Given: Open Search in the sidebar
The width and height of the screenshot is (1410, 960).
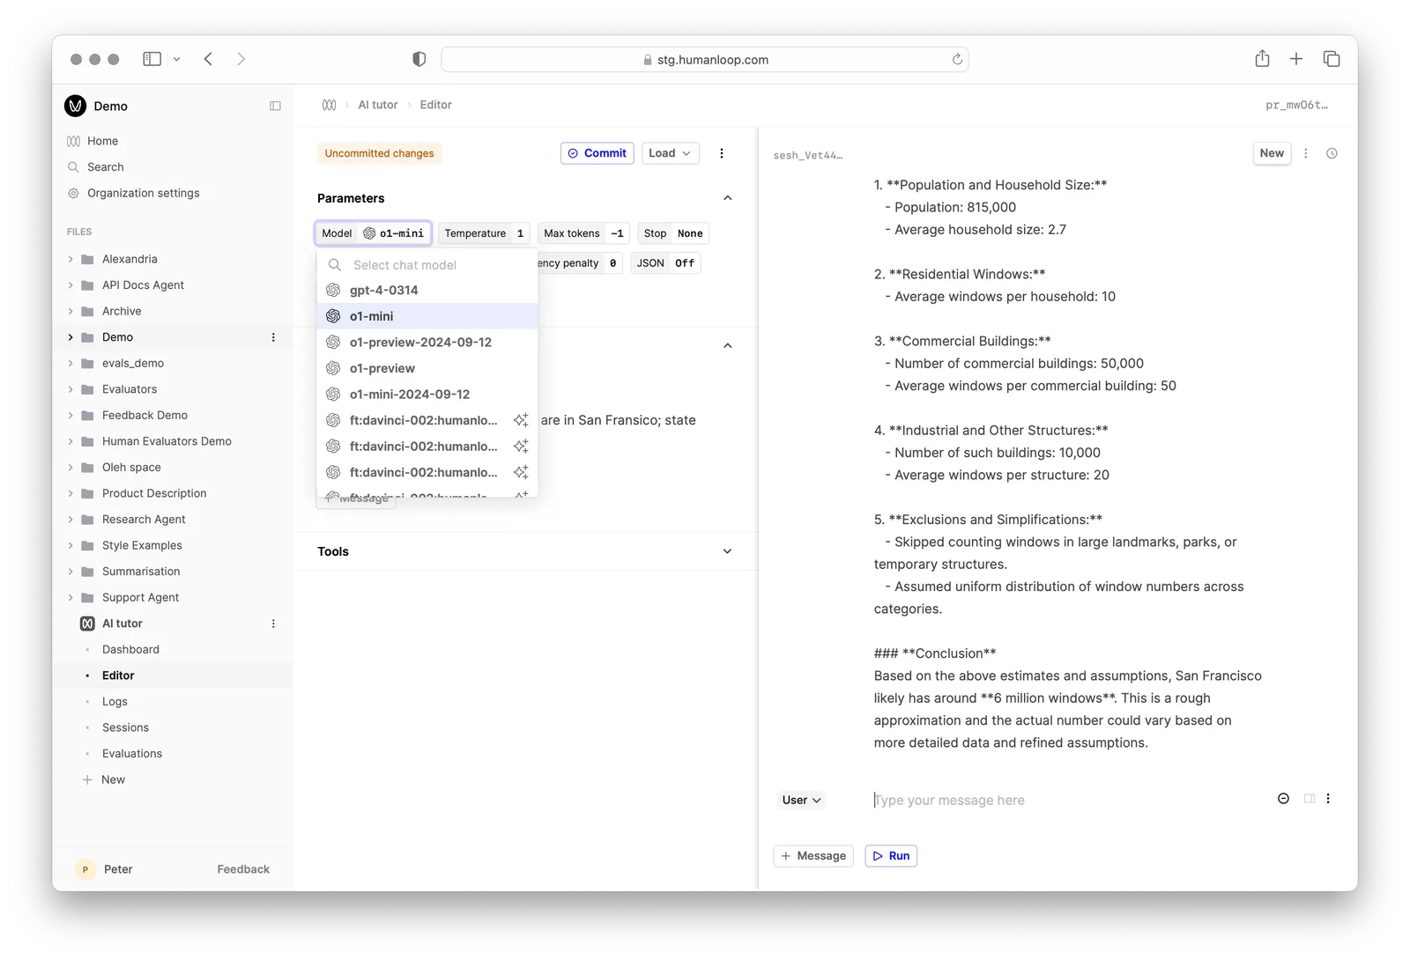Looking at the screenshot, I should tap(105, 166).
